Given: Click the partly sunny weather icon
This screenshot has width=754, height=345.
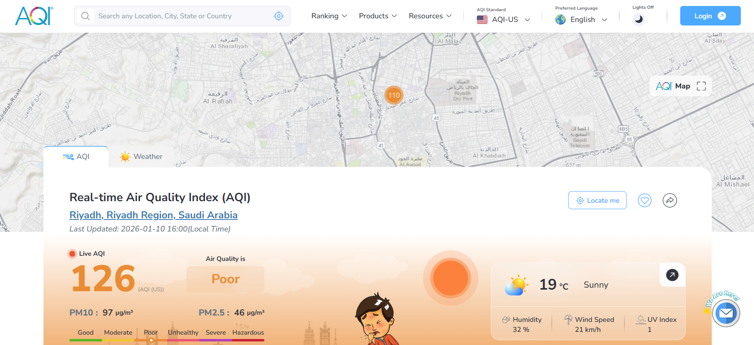Looking at the screenshot, I should pyautogui.click(x=516, y=285).
